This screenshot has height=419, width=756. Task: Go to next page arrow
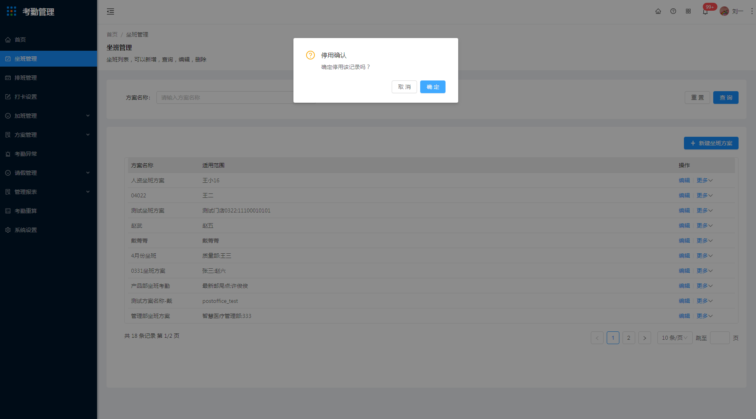click(645, 338)
